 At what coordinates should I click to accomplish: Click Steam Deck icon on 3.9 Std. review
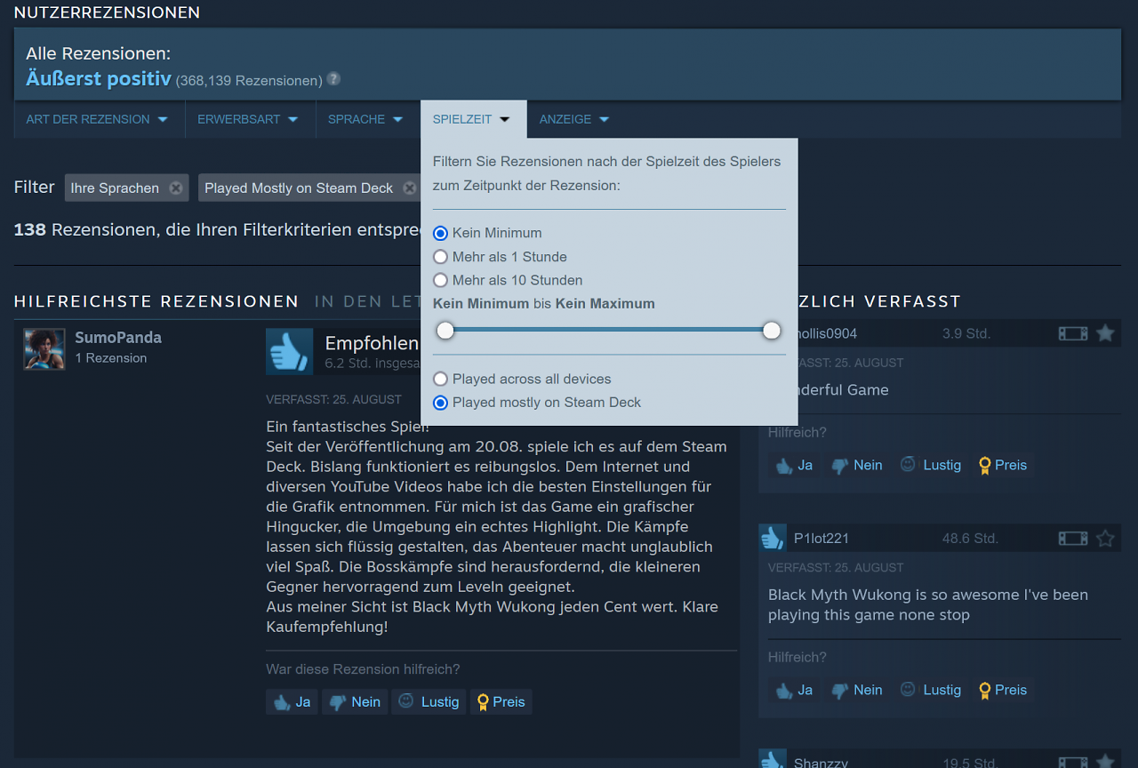coord(1073,333)
